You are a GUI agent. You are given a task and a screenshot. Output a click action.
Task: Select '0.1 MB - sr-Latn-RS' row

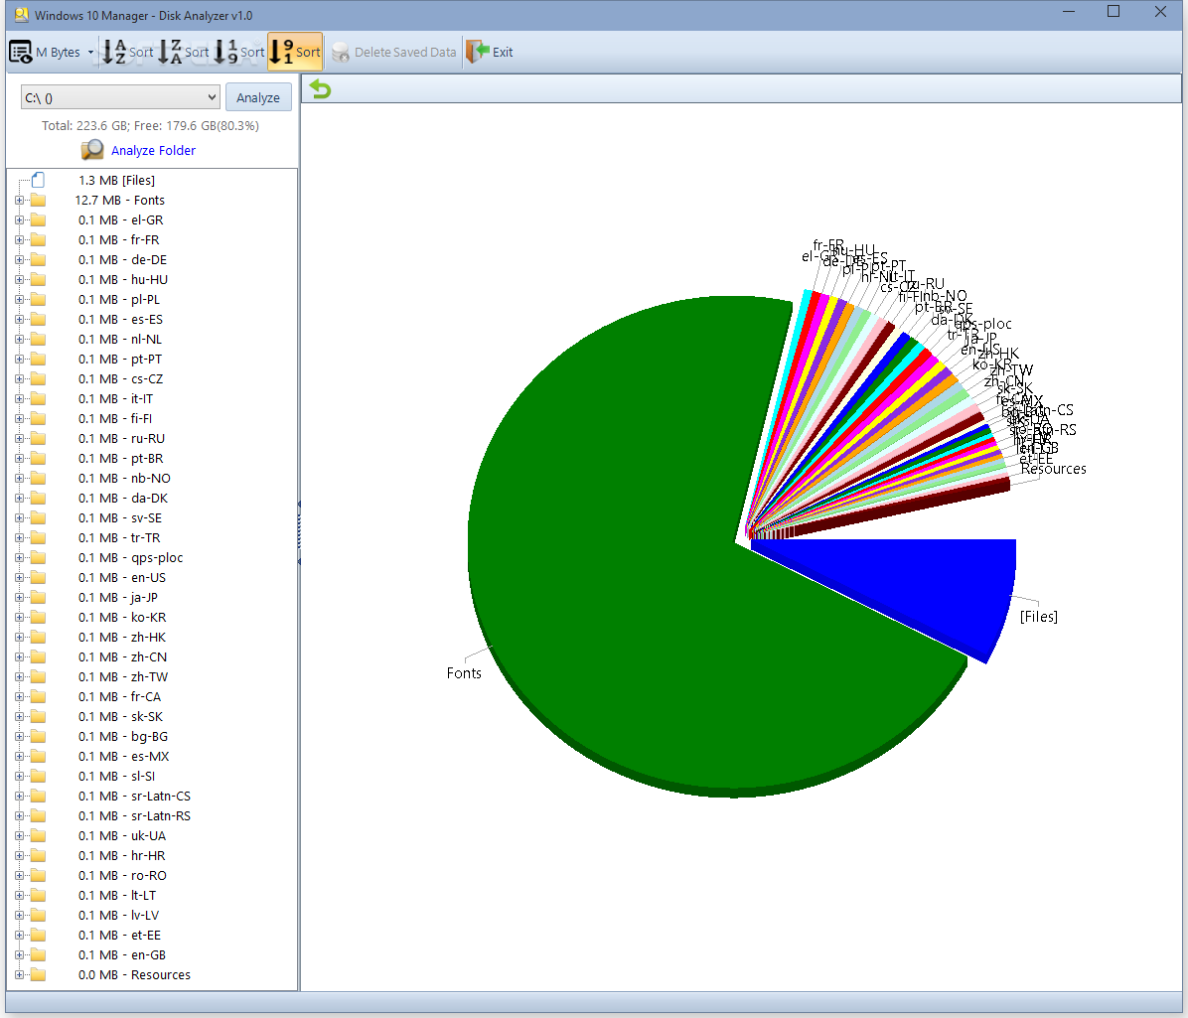click(134, 815)
